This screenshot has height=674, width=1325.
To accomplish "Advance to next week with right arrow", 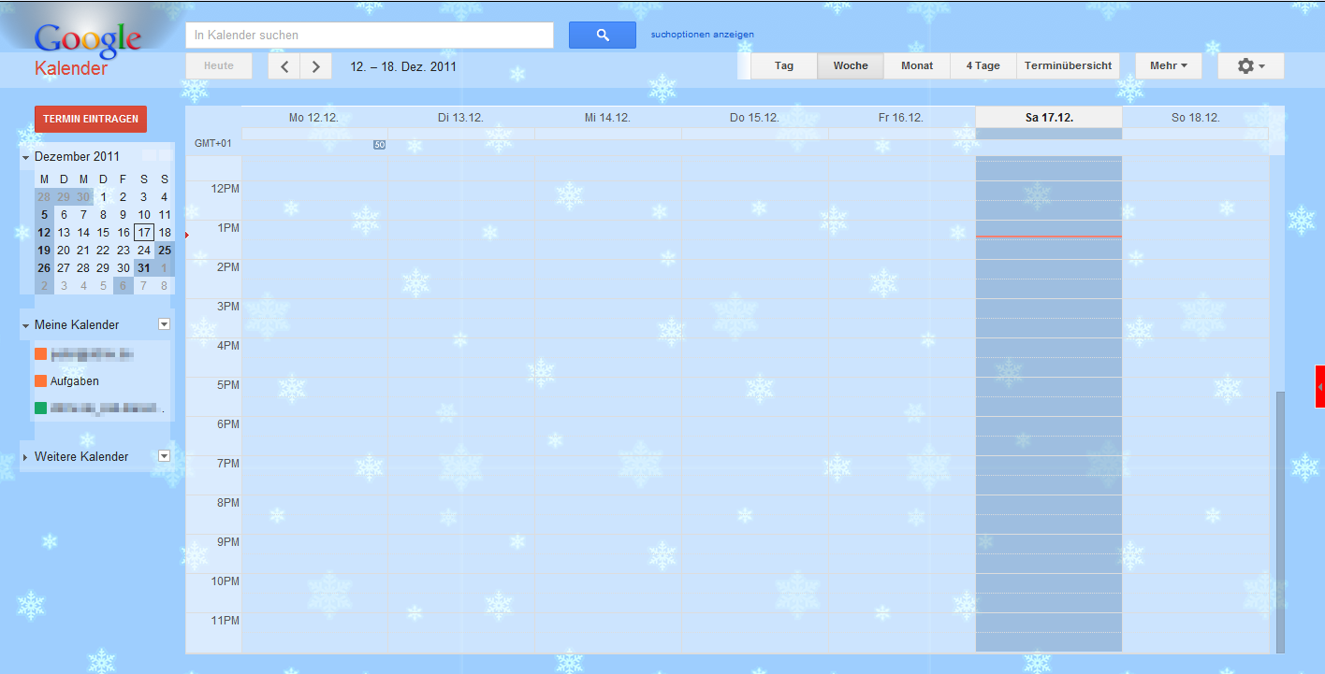I will (x=316, y=66).
